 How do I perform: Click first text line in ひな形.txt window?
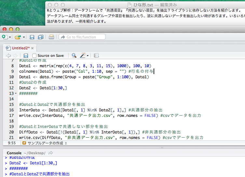pyautogui.click(x=144, y=10)
